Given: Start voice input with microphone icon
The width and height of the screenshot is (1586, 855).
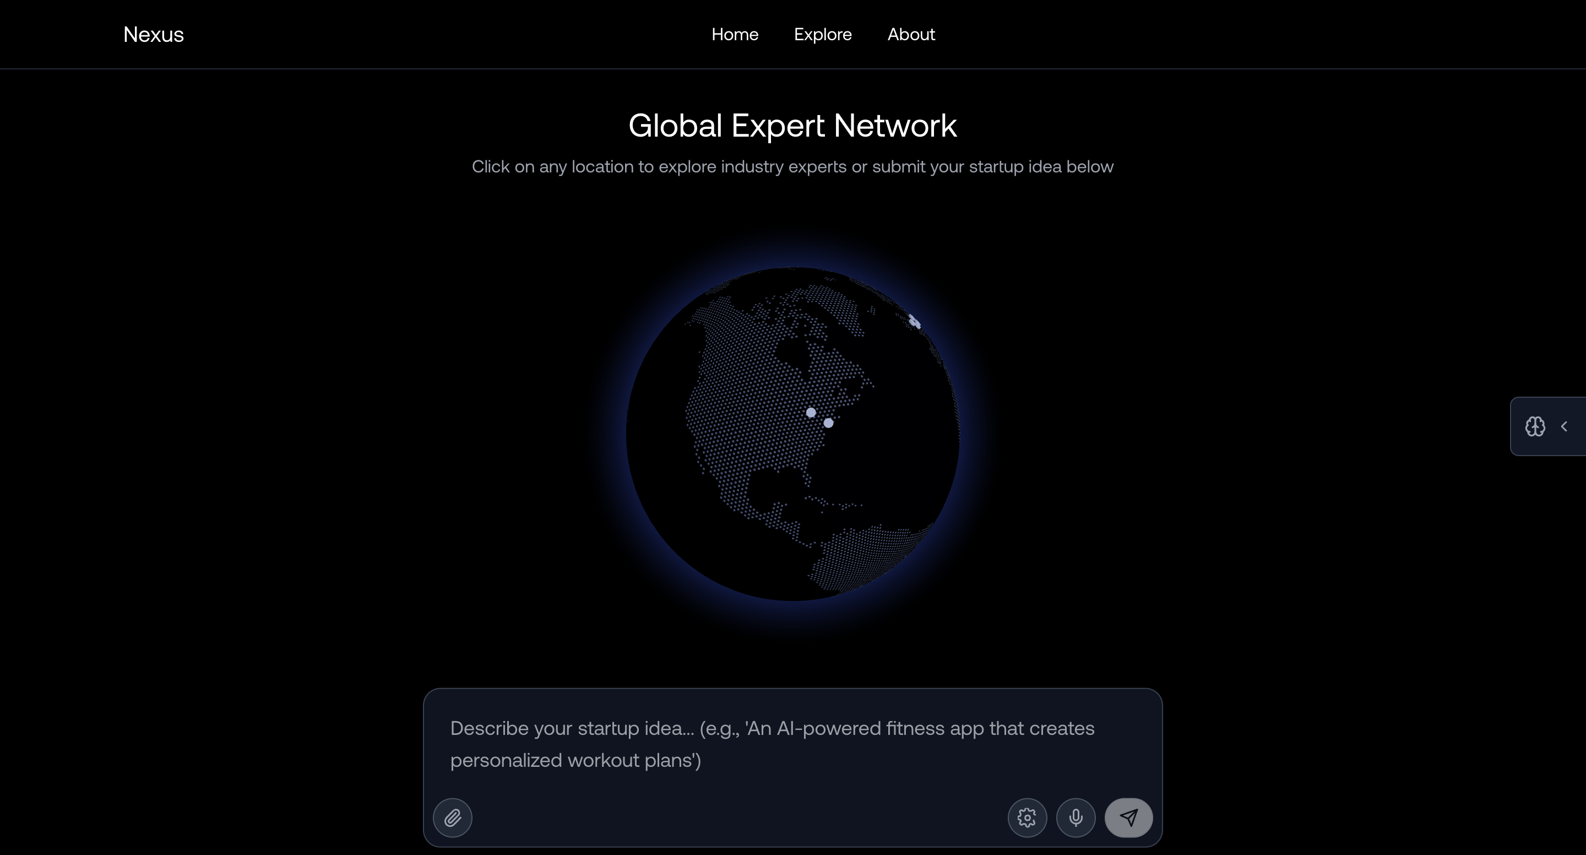Looking at the screenshot, I should pyautogui.click(x=1076, y=818).
